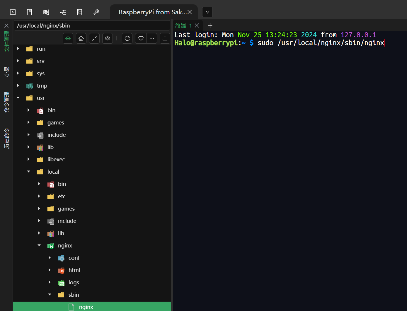The image size is (407, 311).
Task: Click the upload file icon
Action: (165, 38)
